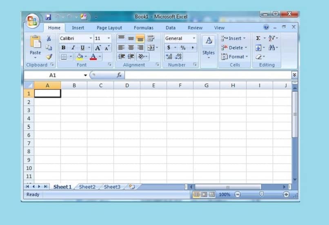
Task: Open the Review tab
Action: 195,28
